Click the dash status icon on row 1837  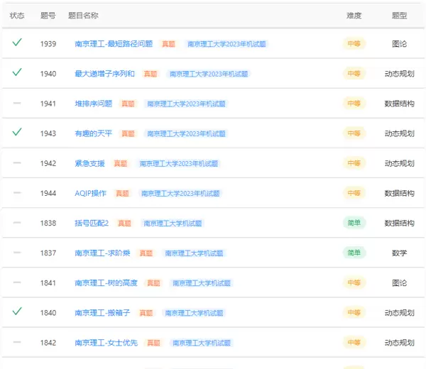pos(17,253)
